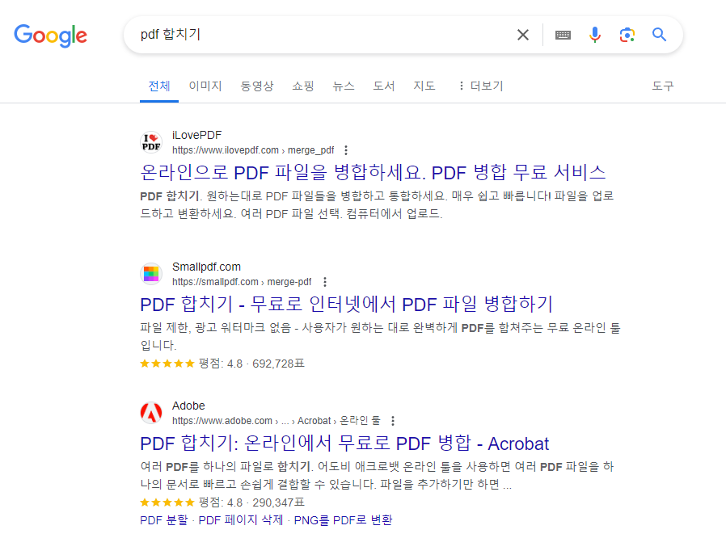Open the 도서 tab
The width and height of the screenshot is (726, 534).
tap(384, 86)
